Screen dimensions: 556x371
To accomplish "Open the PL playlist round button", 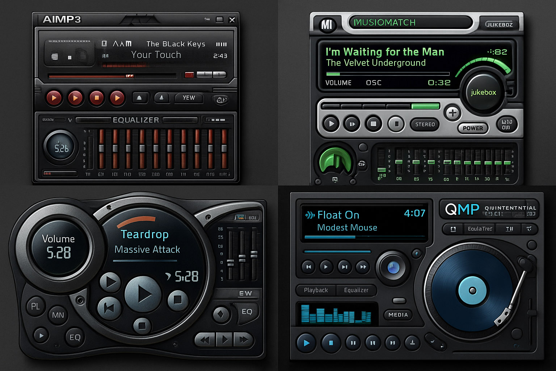I will 35,306.
